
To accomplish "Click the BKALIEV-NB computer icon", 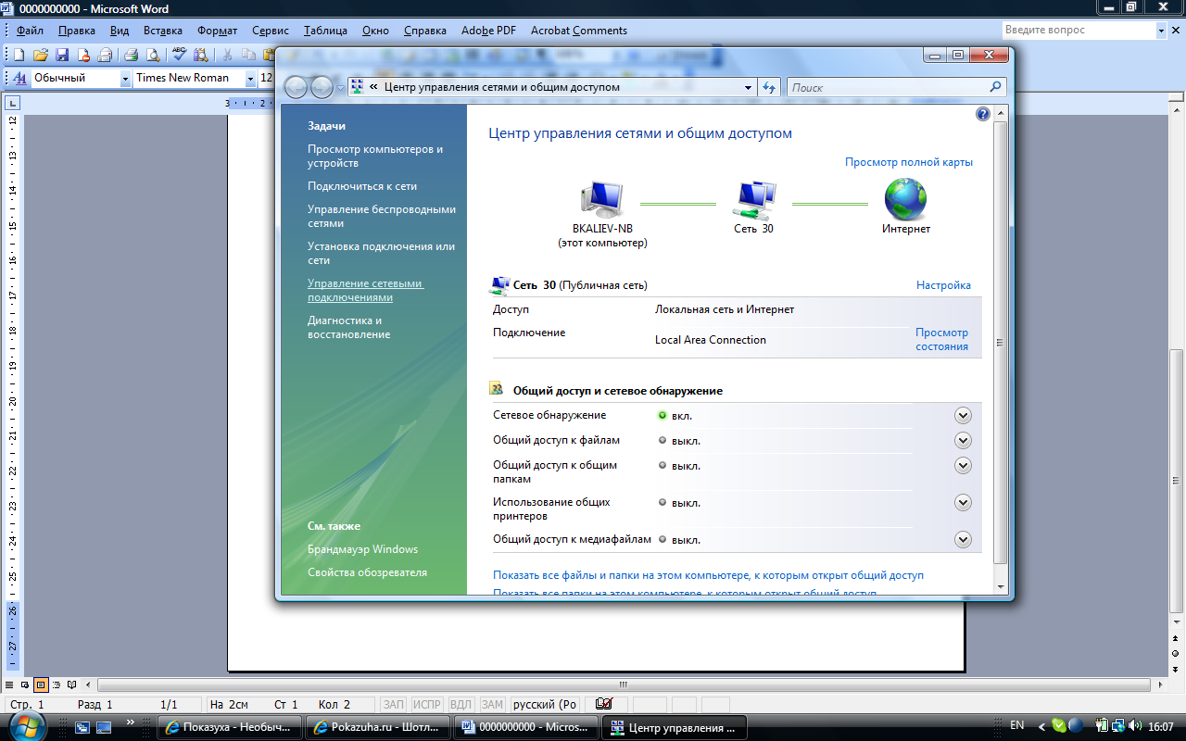I will [601, 199].
